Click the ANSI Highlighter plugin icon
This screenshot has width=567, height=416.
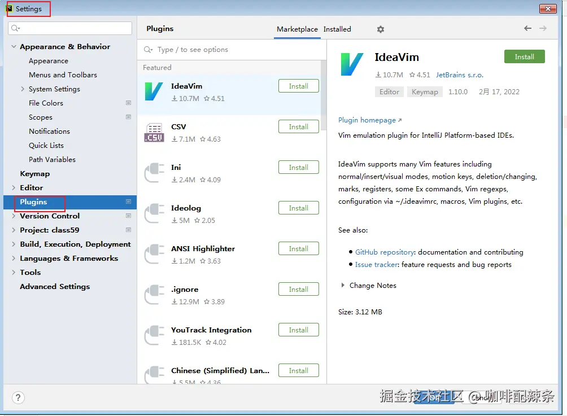pyautogui.click(x=154, y=254)
